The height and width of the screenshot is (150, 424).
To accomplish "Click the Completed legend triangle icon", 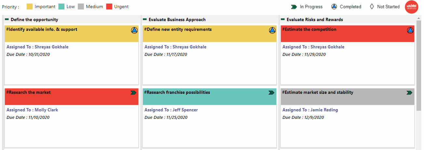I will [334, 6].
